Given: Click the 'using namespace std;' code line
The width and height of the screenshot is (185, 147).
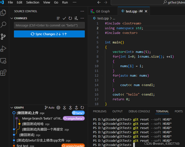Looking at the screenshot, I should 124,28.
